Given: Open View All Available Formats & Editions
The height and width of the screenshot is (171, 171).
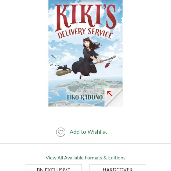Looking at the screenshot, I should coord(85,158).
